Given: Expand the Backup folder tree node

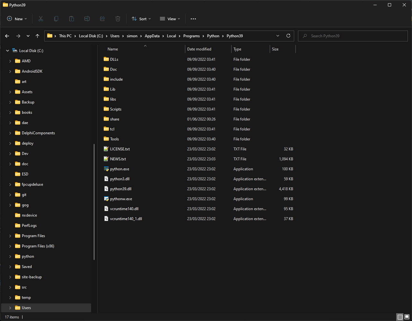Looking at the screenshot, I should click(10, 102).
